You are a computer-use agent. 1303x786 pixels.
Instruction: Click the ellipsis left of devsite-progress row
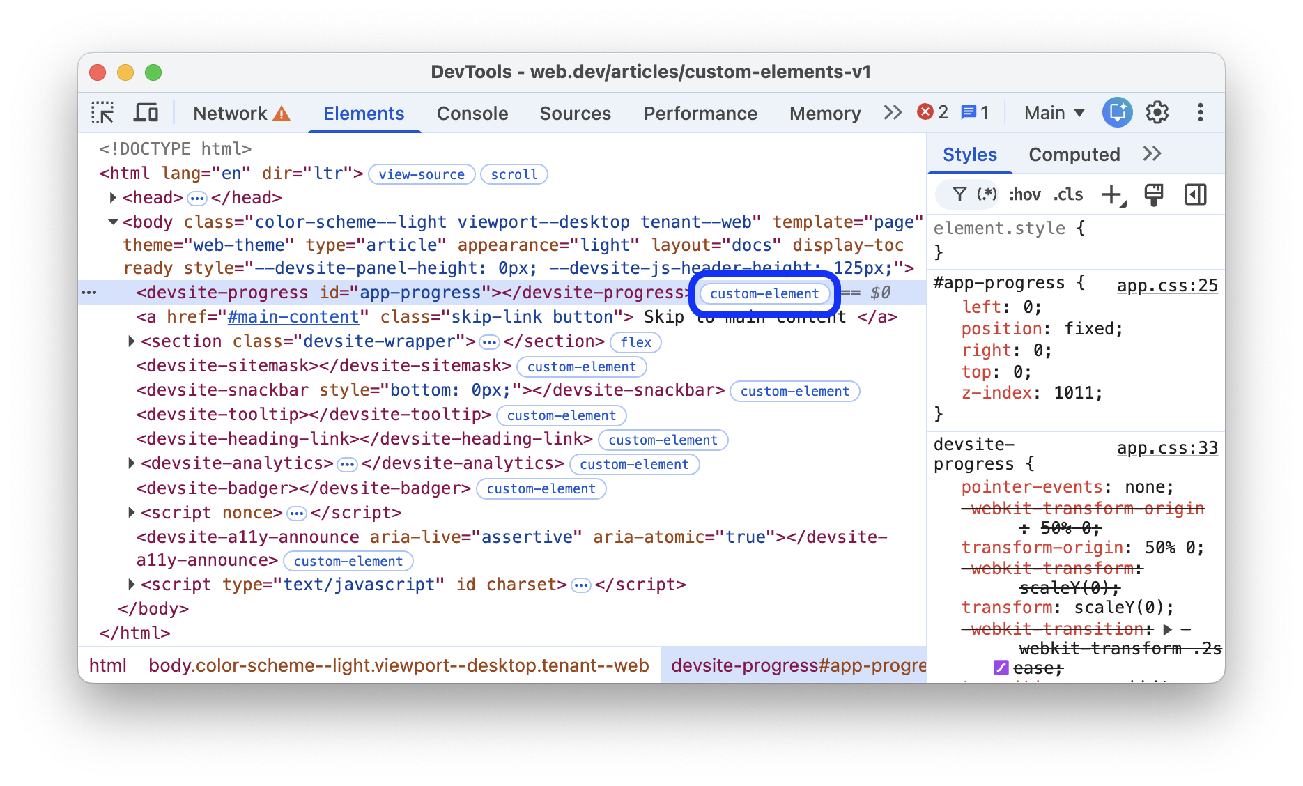(89, 293)
